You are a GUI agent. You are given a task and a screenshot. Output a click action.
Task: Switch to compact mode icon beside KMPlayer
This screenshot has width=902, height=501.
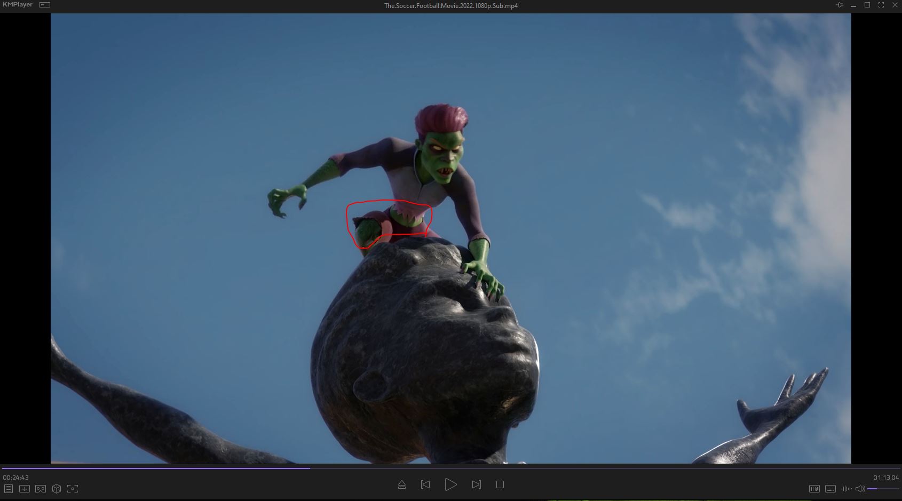pyautogui.click(x=45, y=5)
